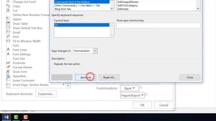The image size is (216, 121).
Task: Click the Footnote icon
Action: 8,63
